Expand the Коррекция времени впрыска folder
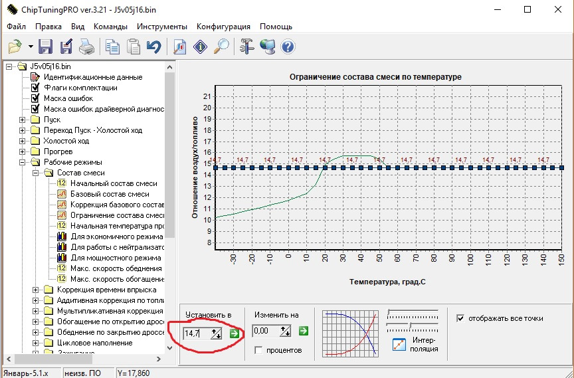574x378 pixels. [x=35, y=290]
